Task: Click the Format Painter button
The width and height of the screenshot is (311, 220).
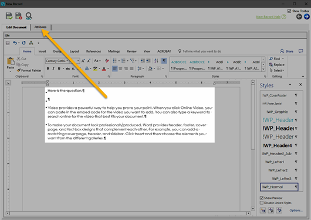Action: 29,70
